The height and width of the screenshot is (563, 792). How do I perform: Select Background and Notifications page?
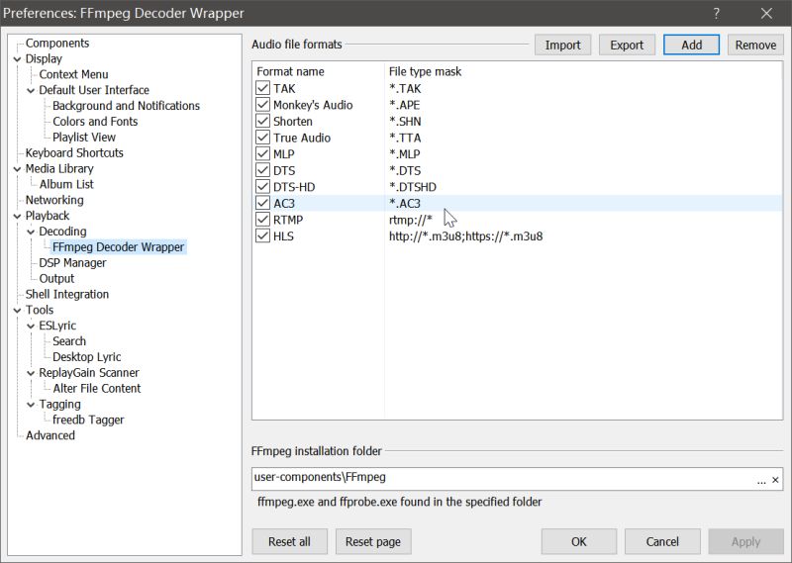click(127, 106)
